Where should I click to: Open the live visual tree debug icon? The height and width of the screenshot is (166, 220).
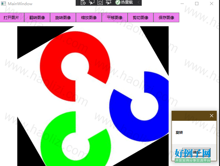pos(83,2)
